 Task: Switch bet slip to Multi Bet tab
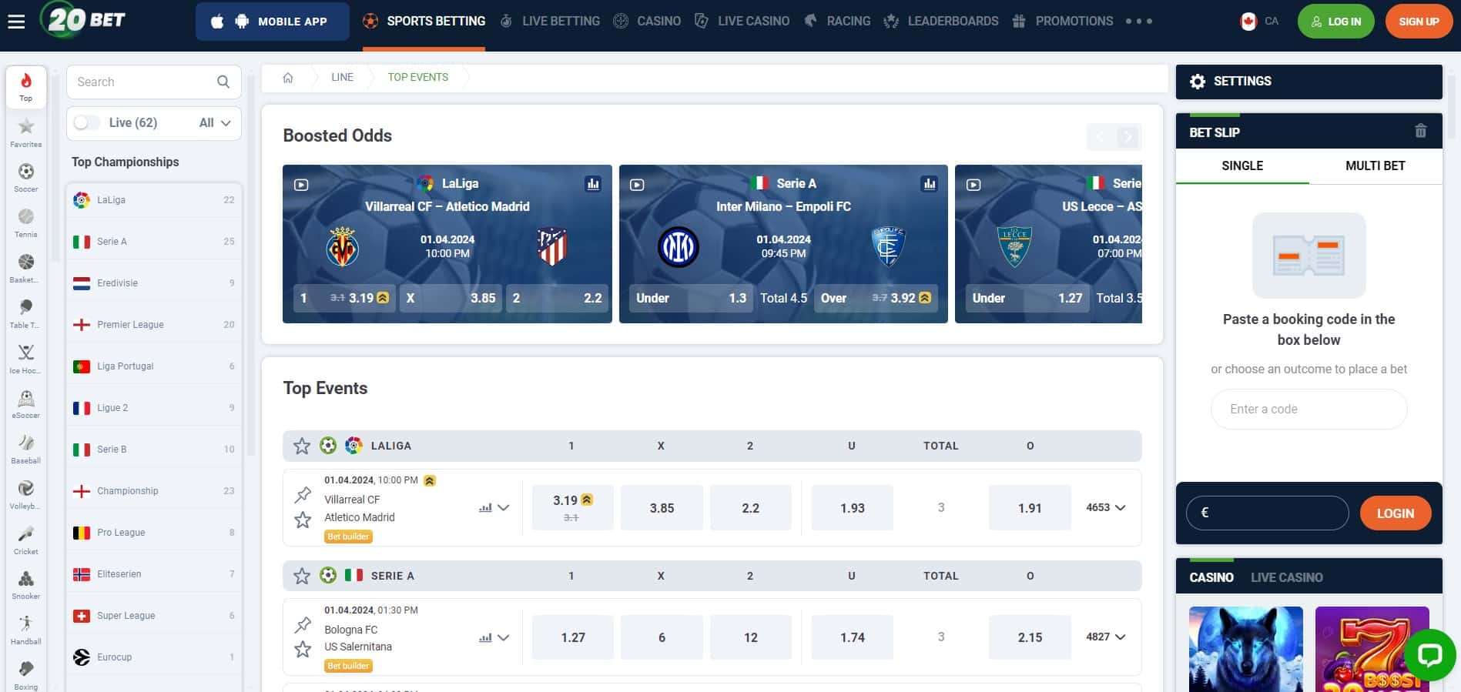click(x=1376, y=166)
